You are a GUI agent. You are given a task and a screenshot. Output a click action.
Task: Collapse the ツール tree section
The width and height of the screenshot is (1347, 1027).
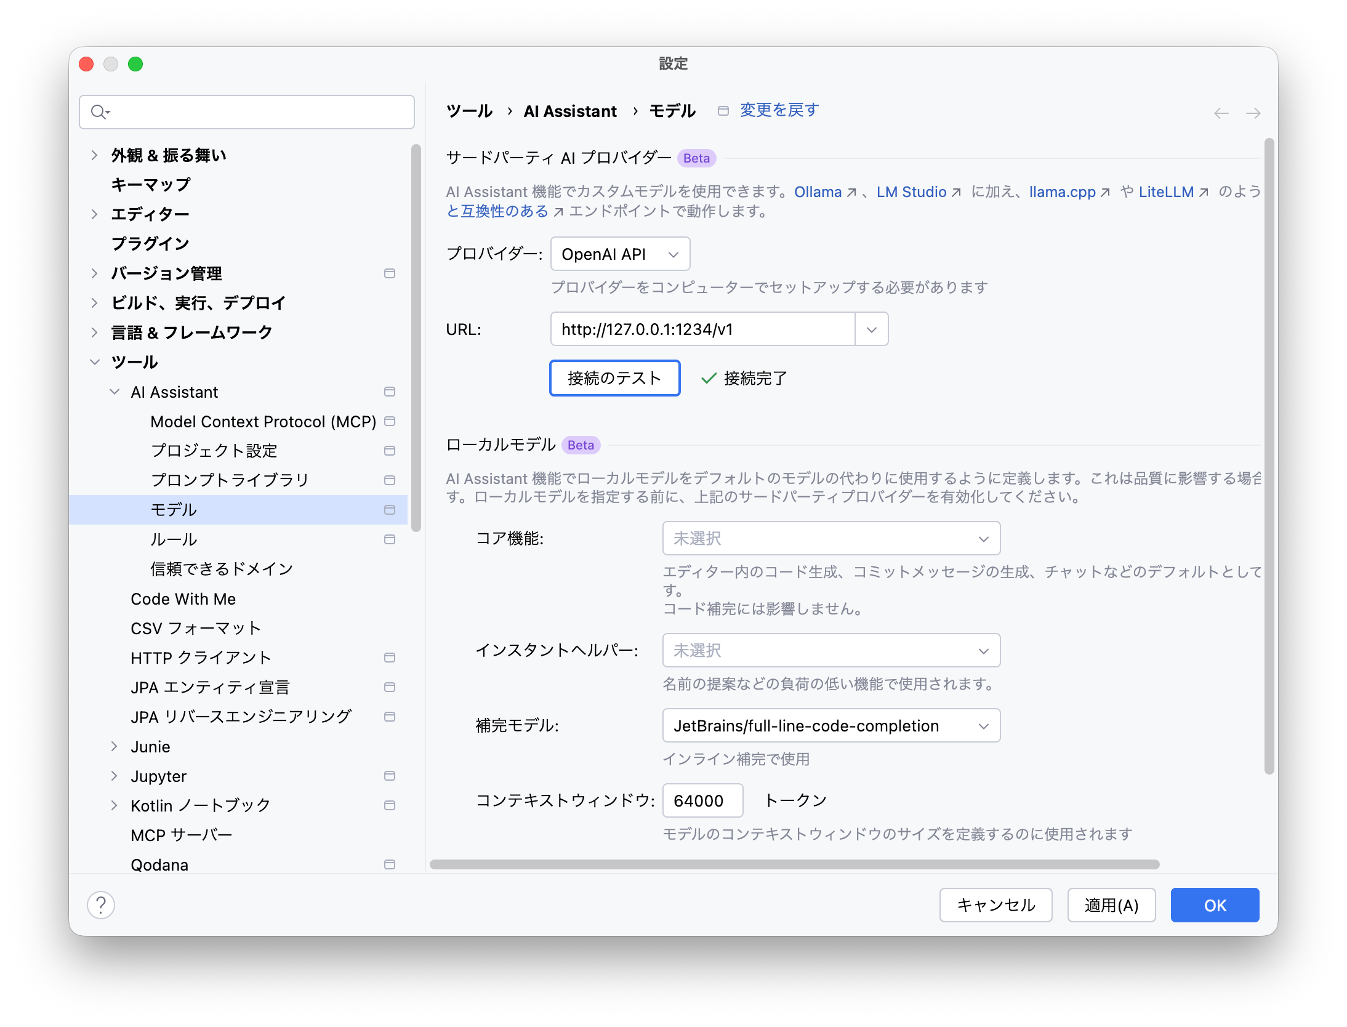(95, 362)
